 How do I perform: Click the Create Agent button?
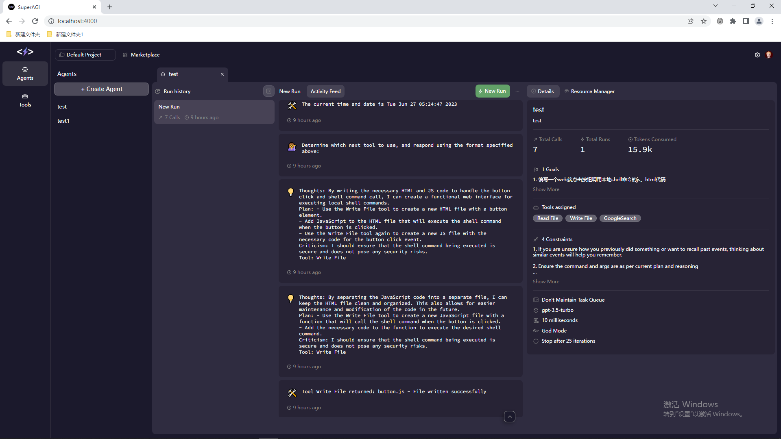click(x=101, y=89)
